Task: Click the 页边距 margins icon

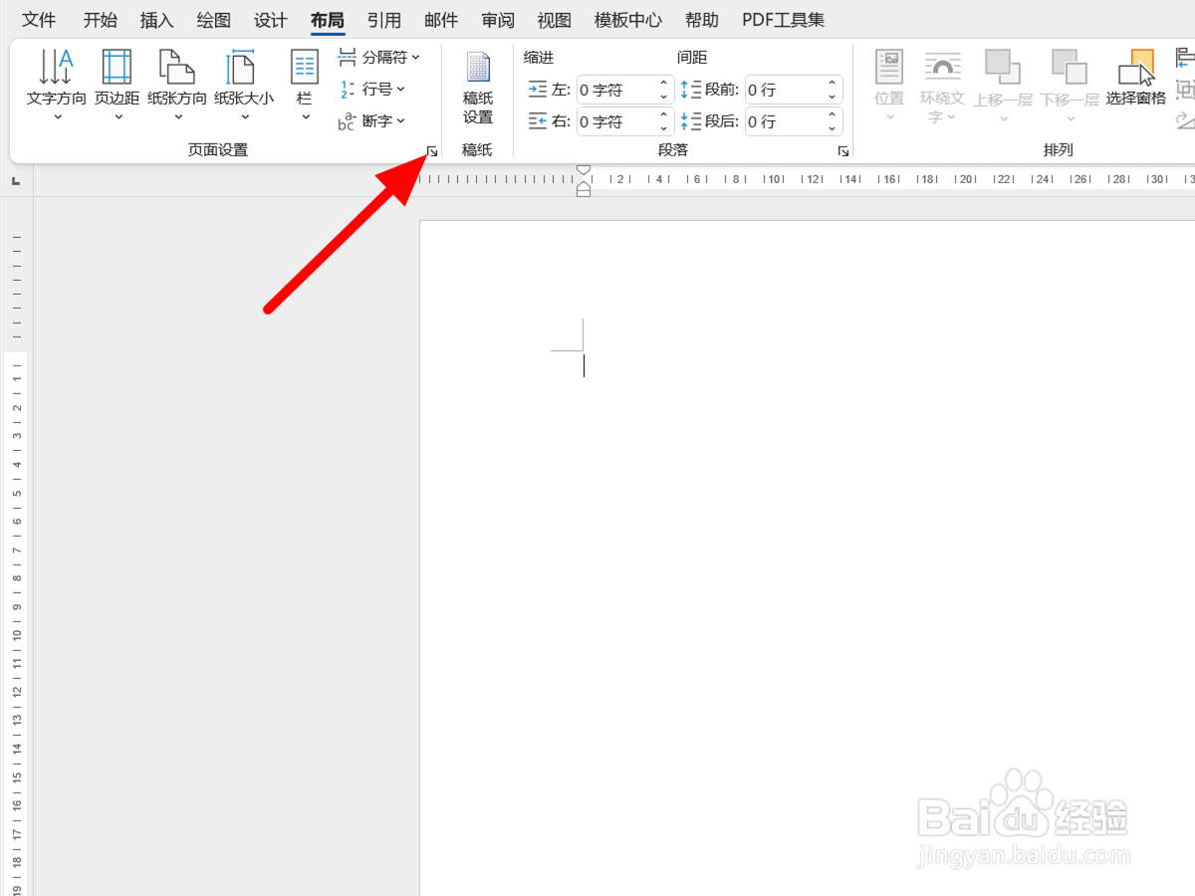Action: click(x=118, y=67)
